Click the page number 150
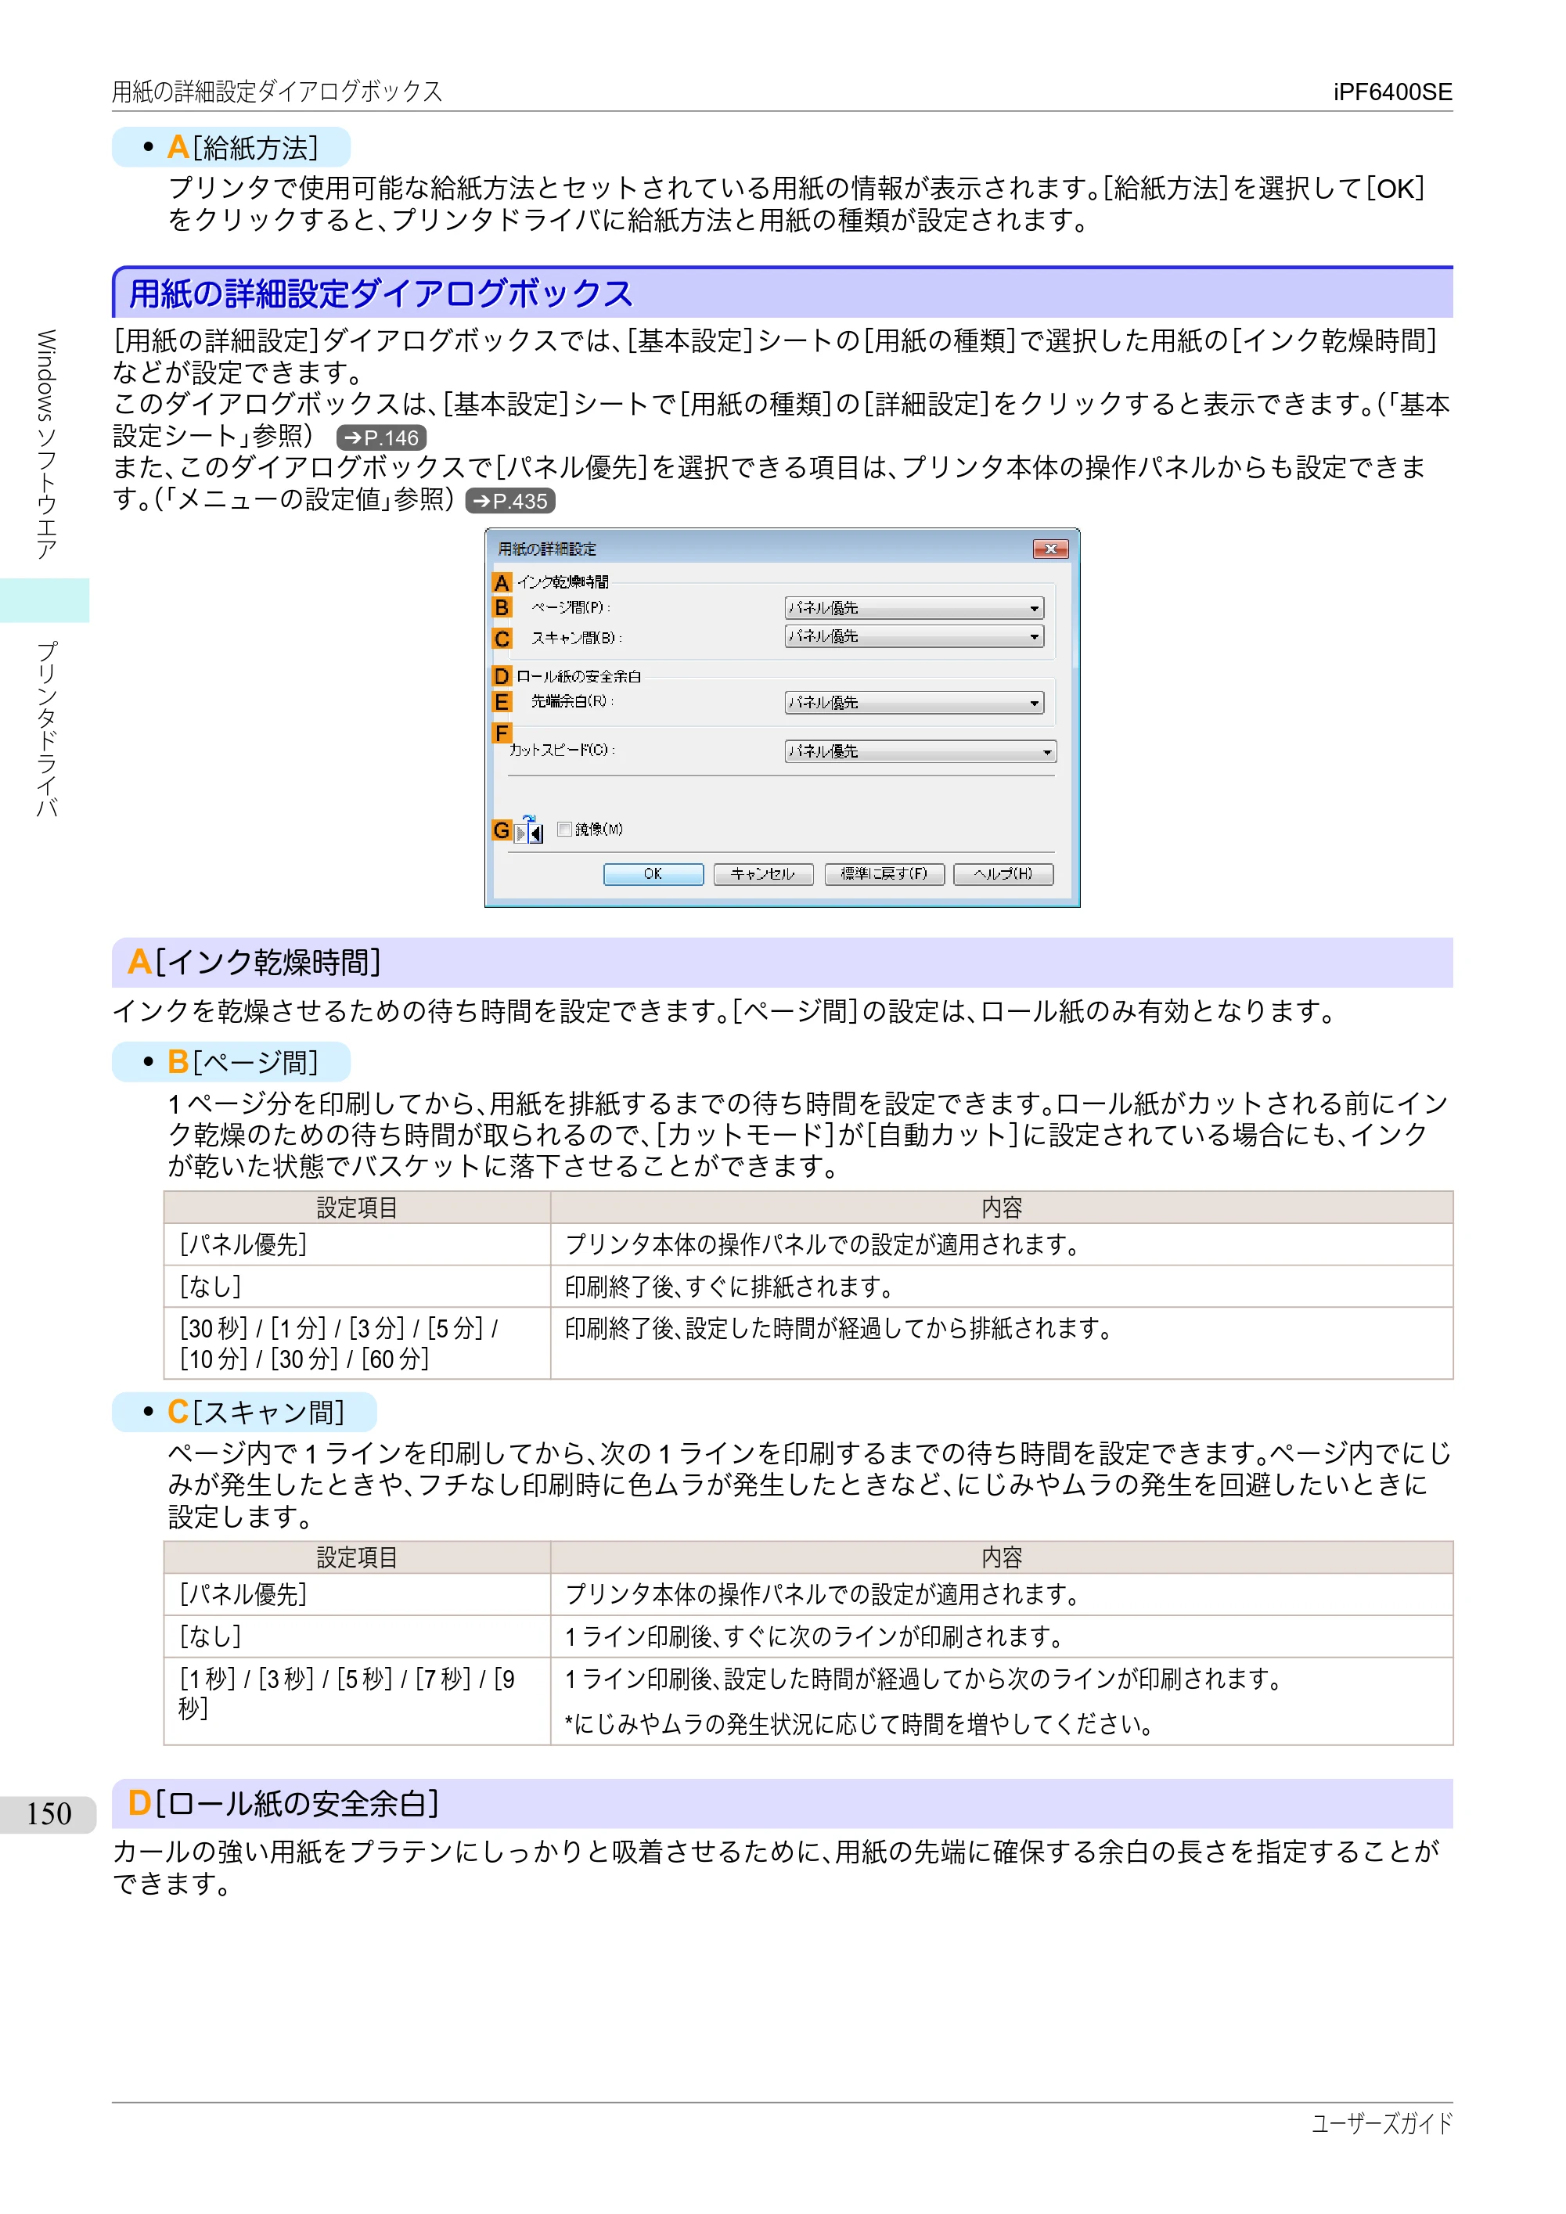The image size is (1566, 2214). [49, 1814]
